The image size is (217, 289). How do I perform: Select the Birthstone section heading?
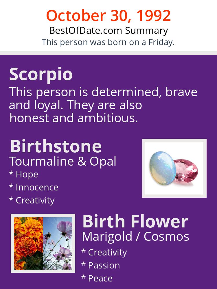point(56,146)
